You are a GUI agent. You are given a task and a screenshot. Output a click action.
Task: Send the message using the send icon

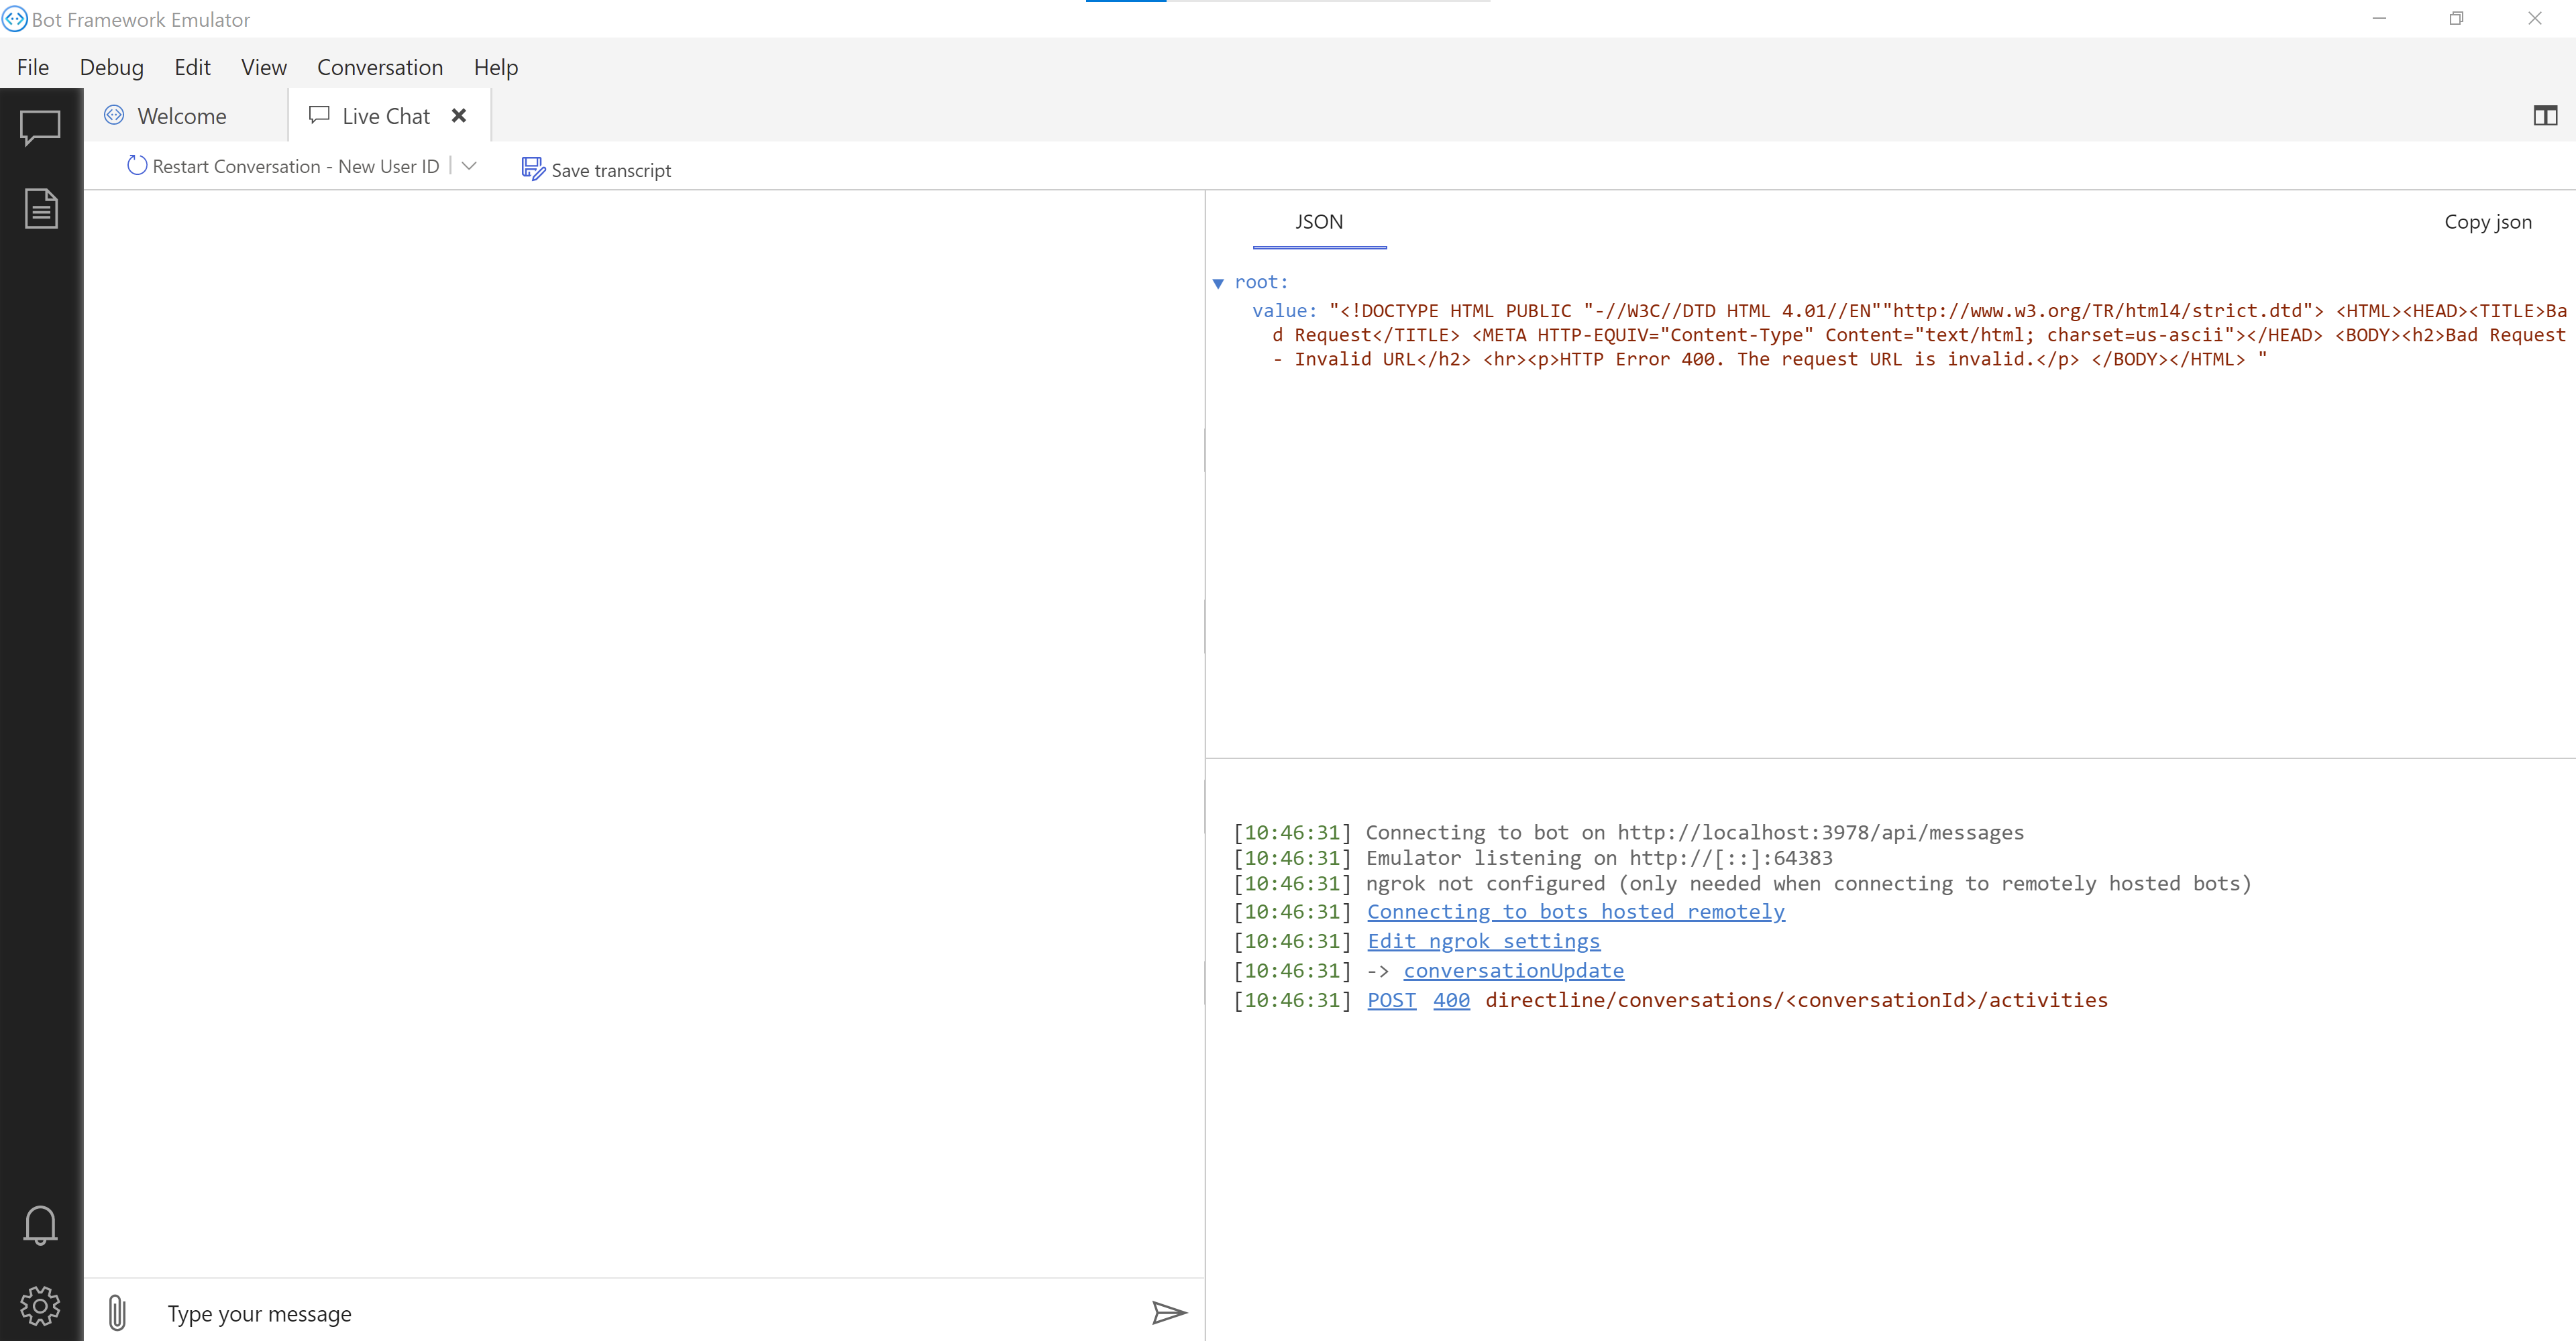point(1169,1312)
